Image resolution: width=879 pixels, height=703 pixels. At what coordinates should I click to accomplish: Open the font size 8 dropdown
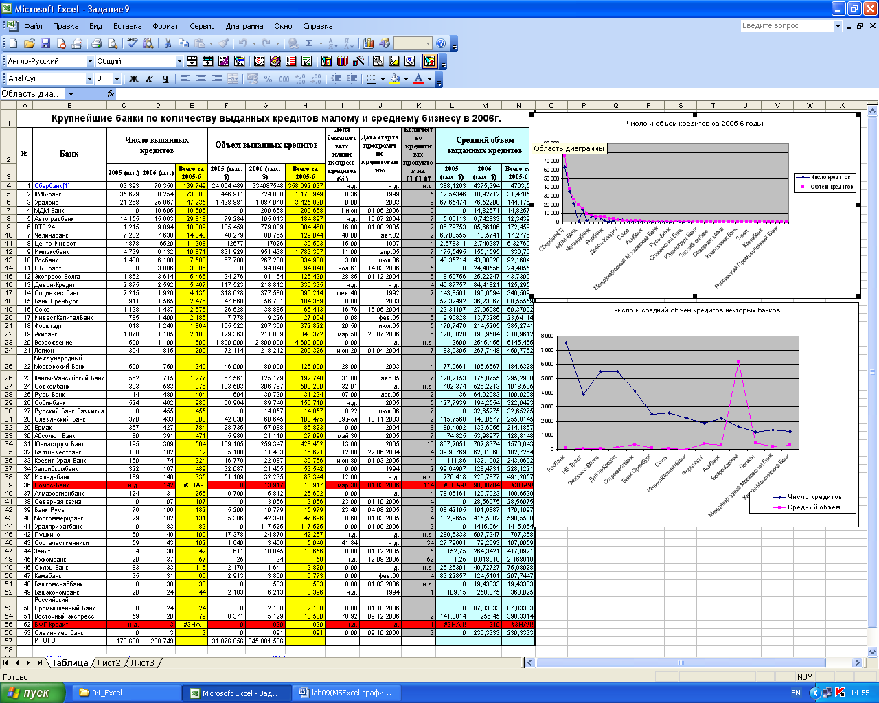tap(117, 79)
